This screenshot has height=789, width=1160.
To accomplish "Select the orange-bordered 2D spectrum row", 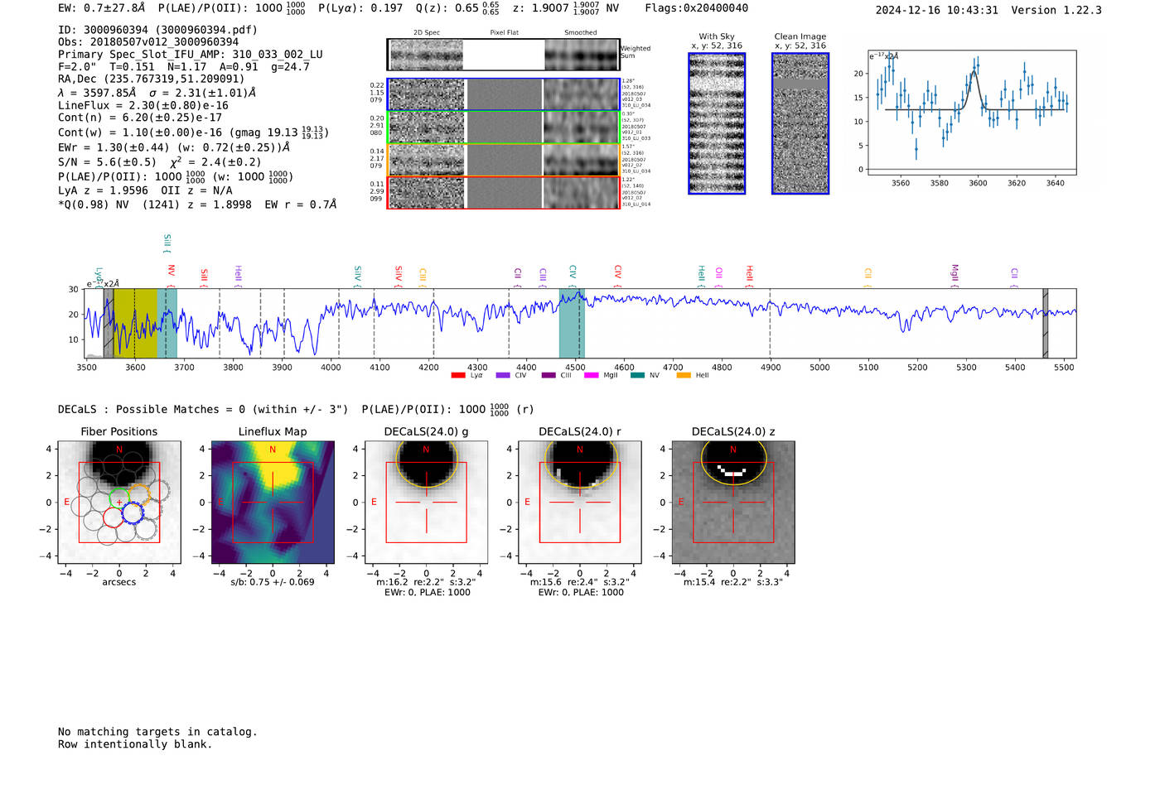I will [504, 160].
